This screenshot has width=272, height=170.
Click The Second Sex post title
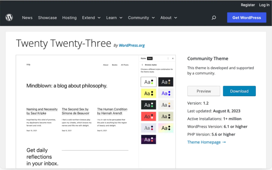tap(76, 111)
